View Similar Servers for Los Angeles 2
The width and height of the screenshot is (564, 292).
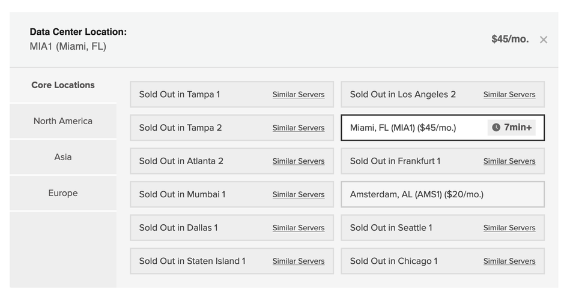[509, 94]
